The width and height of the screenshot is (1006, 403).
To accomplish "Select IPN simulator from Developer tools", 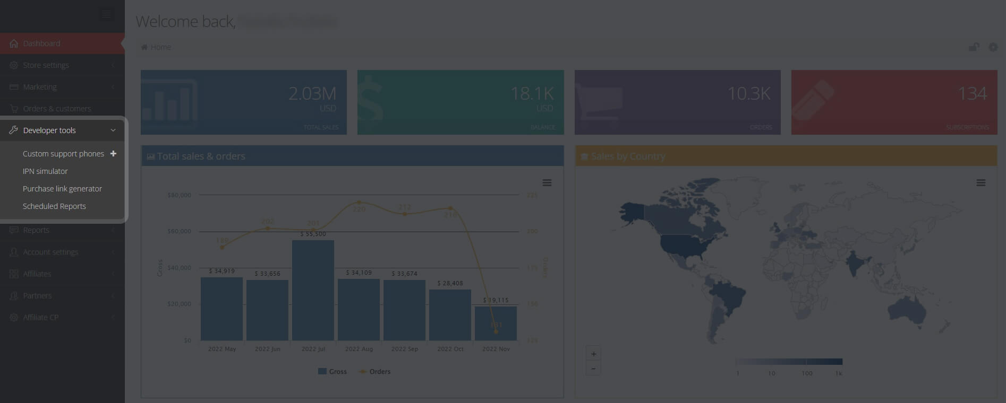I will 45,171.
